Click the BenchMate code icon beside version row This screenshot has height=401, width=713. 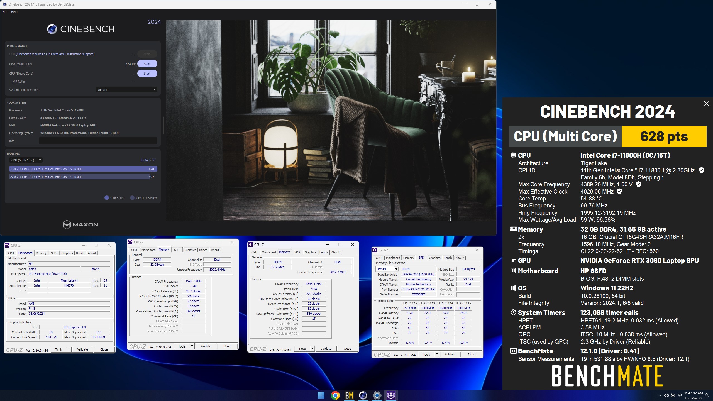tap(513, 351)
